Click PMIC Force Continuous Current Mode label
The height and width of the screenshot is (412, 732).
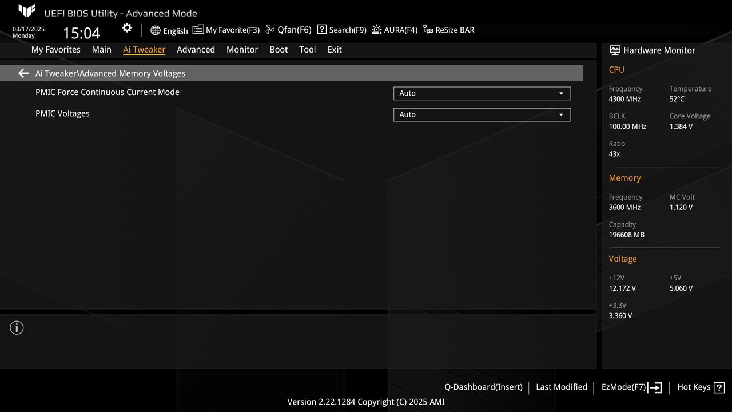(108, 92)
